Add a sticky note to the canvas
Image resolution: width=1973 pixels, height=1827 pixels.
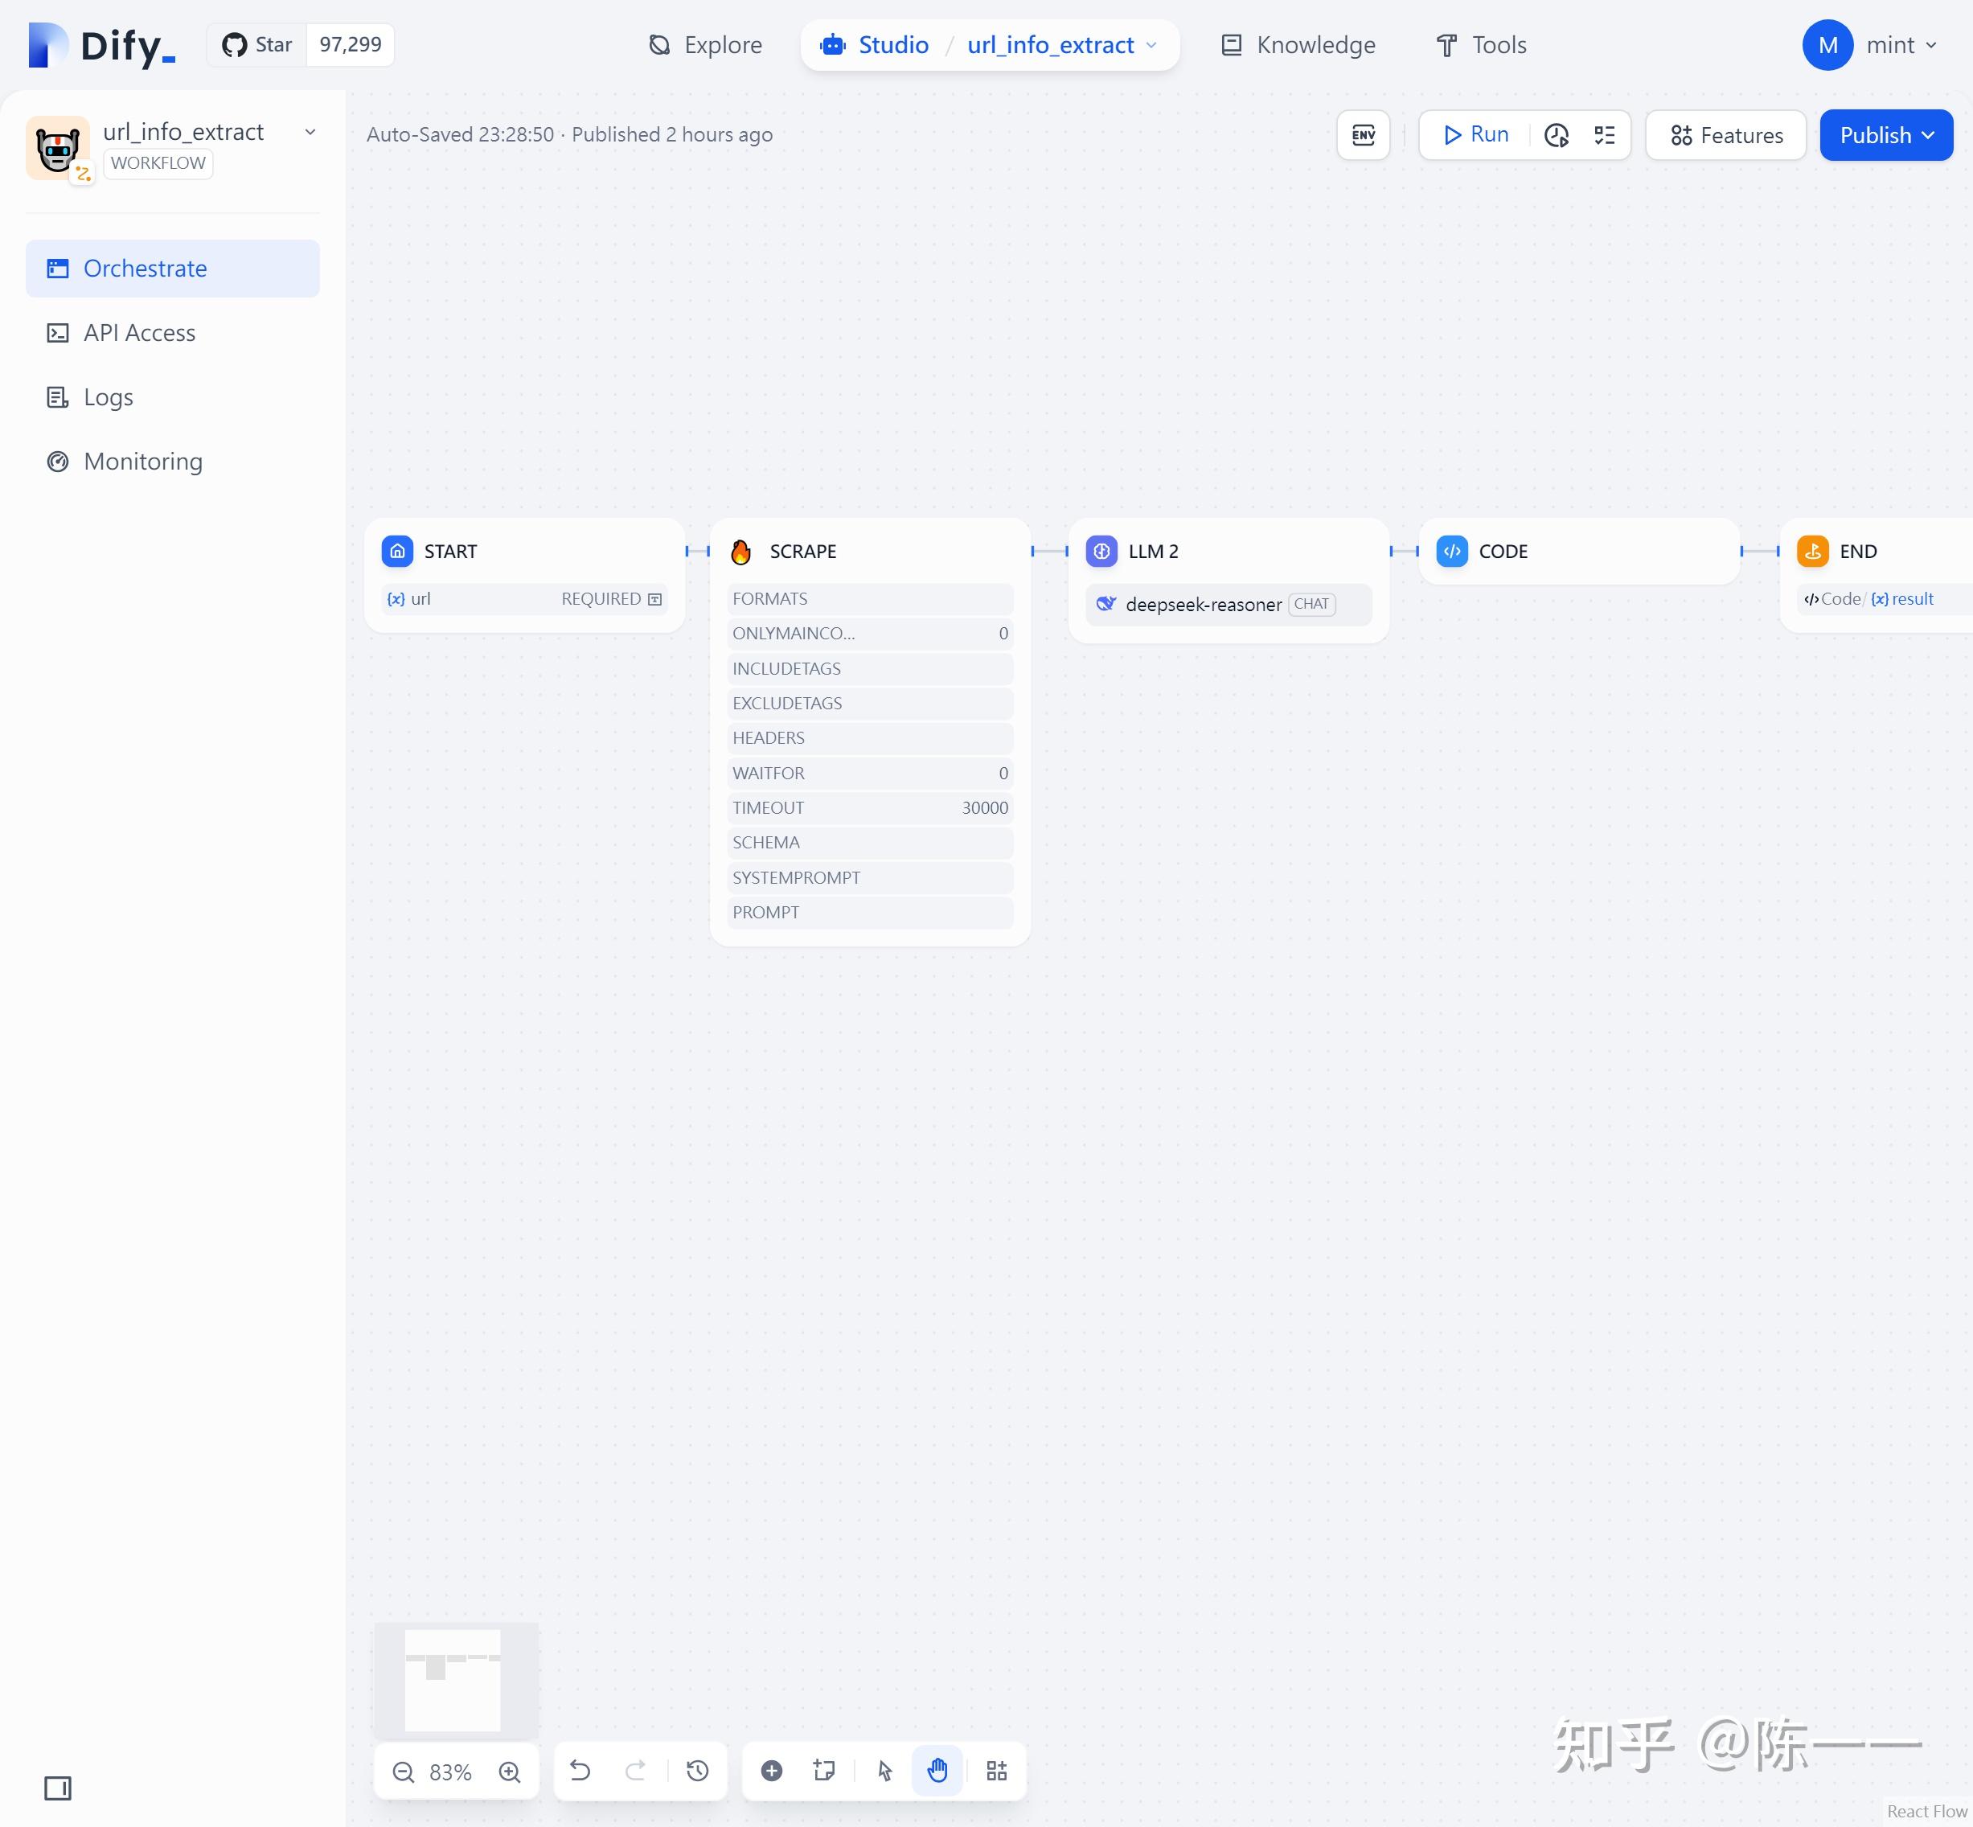[824, 1771]
